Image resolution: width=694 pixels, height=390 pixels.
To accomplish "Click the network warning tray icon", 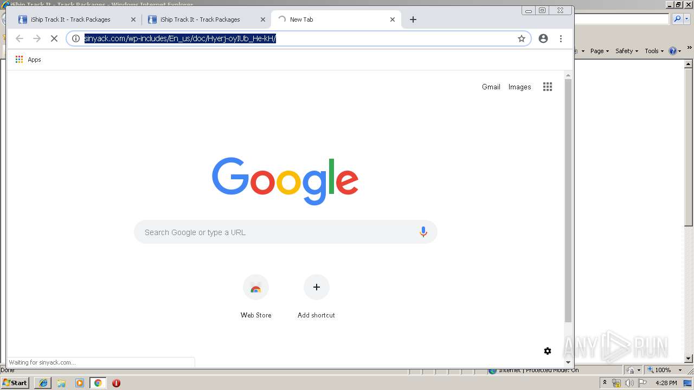I will tap(616, 383).
